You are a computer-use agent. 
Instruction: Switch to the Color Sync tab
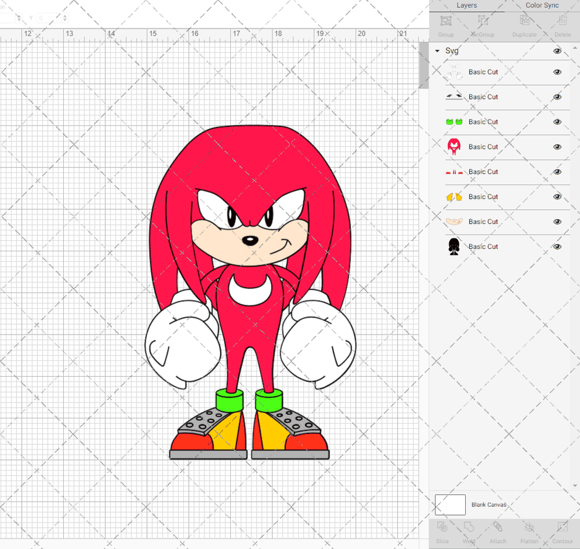541,5
